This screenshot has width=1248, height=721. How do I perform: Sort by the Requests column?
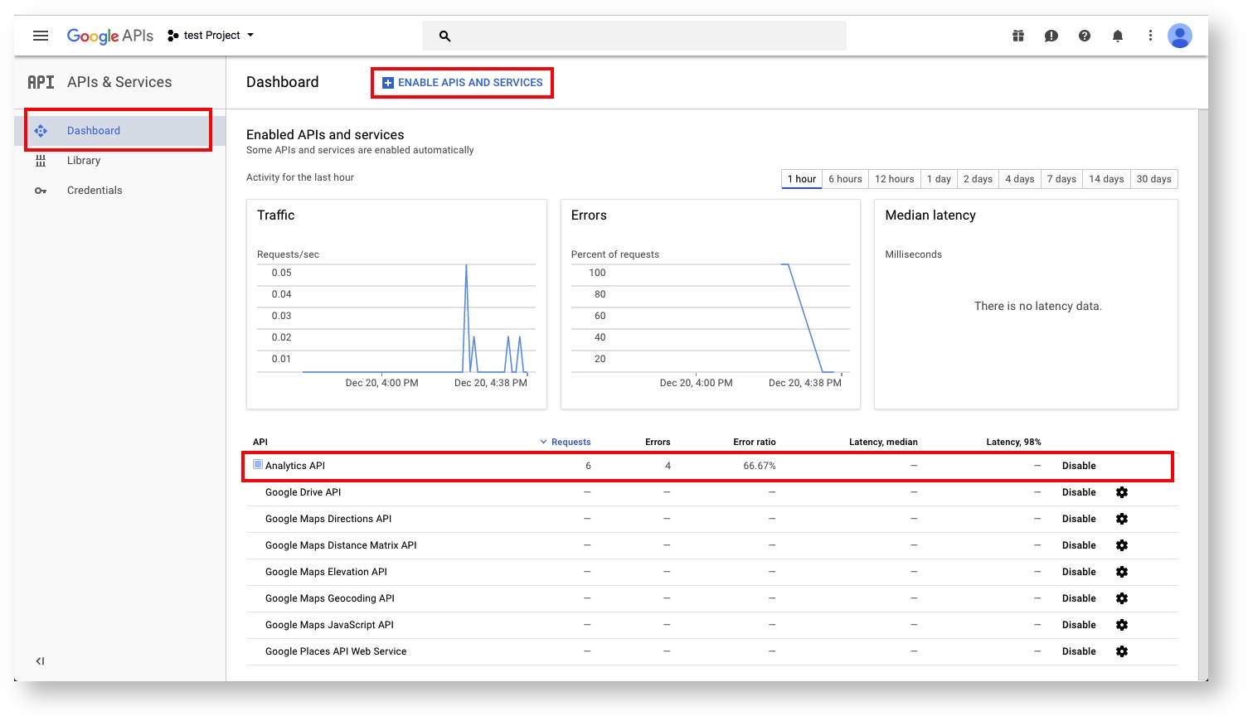571,442
